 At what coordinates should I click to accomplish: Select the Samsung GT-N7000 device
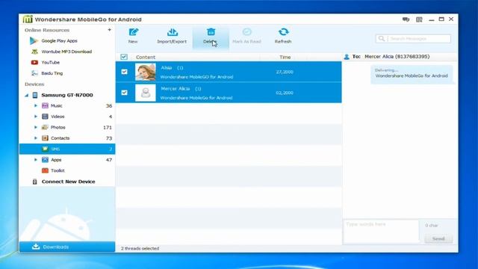pos(67,95)
